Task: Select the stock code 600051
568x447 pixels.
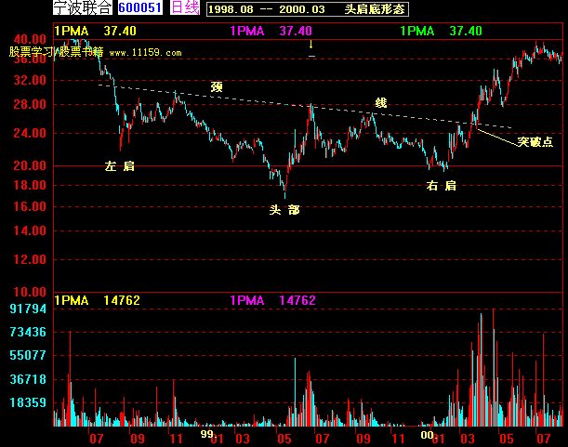Action: click(x=139, y=7)
